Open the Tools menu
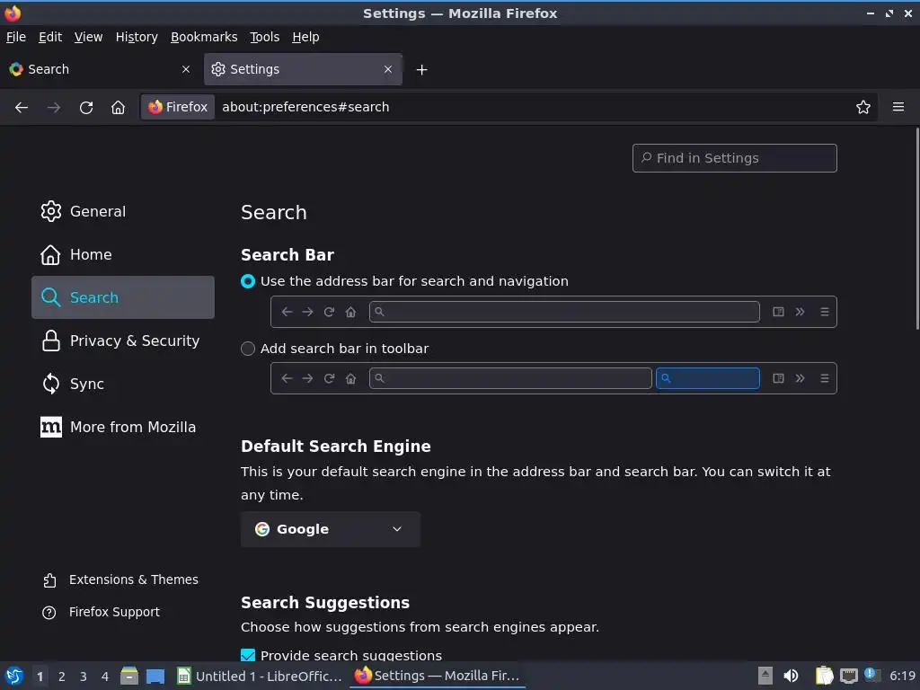The width and height of the screenshot is (920, 690). pyautogui.click(x=265, y=37)
